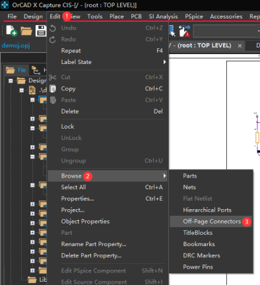Expand the Label State submenu

click(x=108, y=62)
